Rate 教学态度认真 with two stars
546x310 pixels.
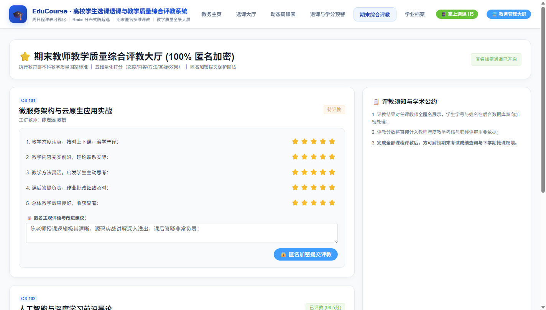pyautogui.click(x=304, y=141)
